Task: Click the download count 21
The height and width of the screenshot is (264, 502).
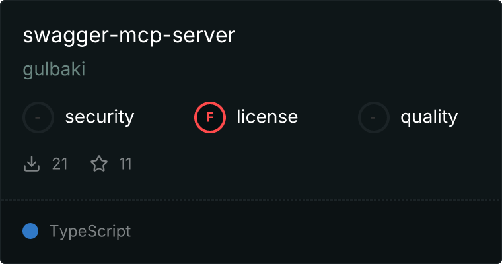Action: tap(60, 164)
